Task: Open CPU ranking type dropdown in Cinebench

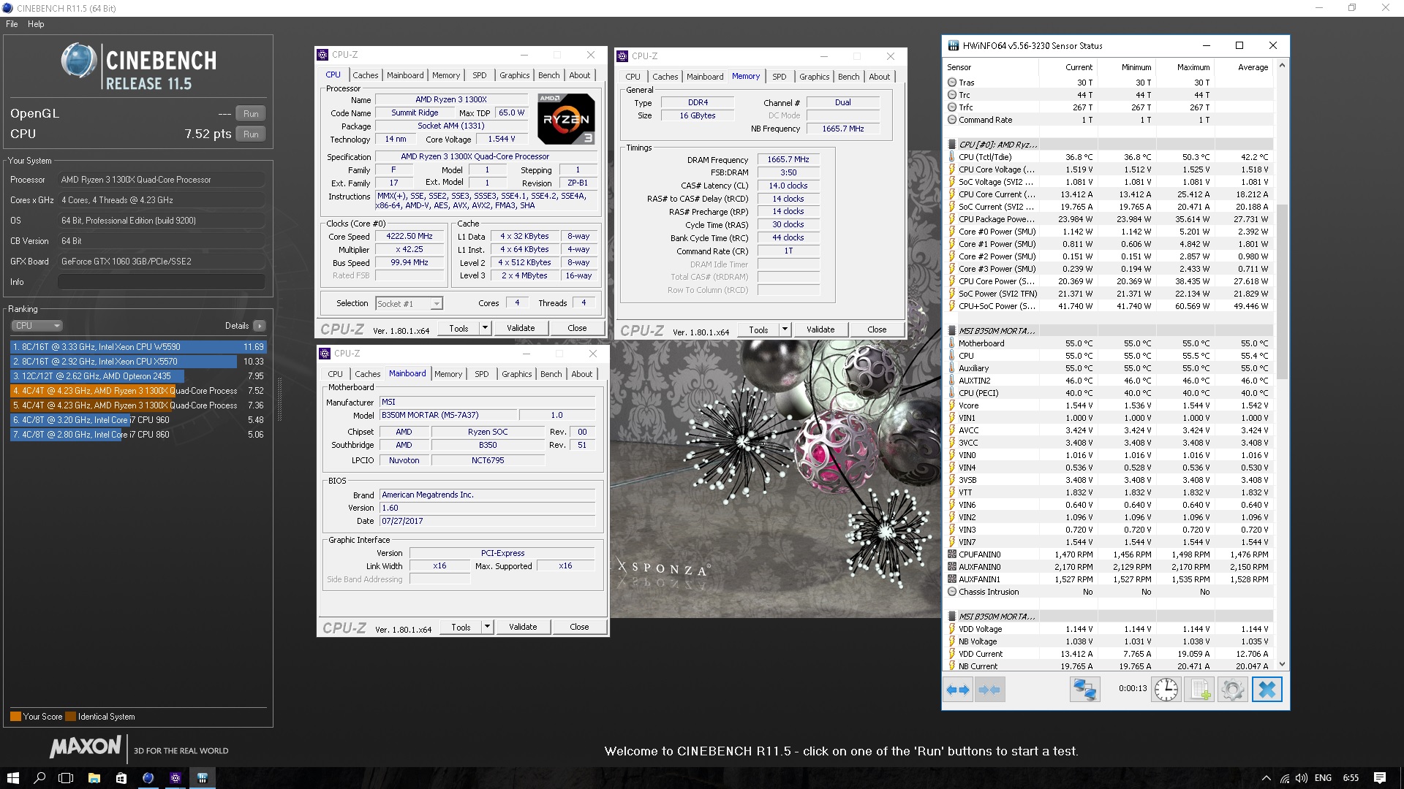Action: (x=37, y=326)
